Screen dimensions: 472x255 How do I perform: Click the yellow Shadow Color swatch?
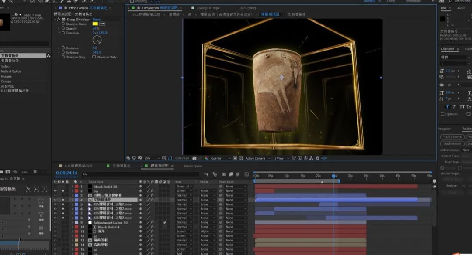coord(95,24)
